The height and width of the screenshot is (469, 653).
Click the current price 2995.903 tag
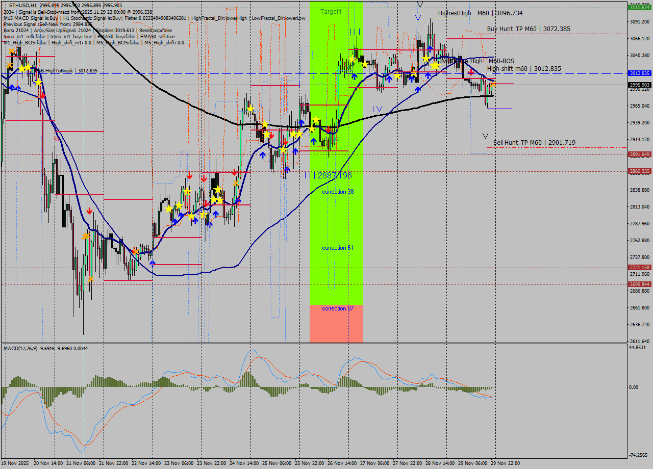click(639, 85)
